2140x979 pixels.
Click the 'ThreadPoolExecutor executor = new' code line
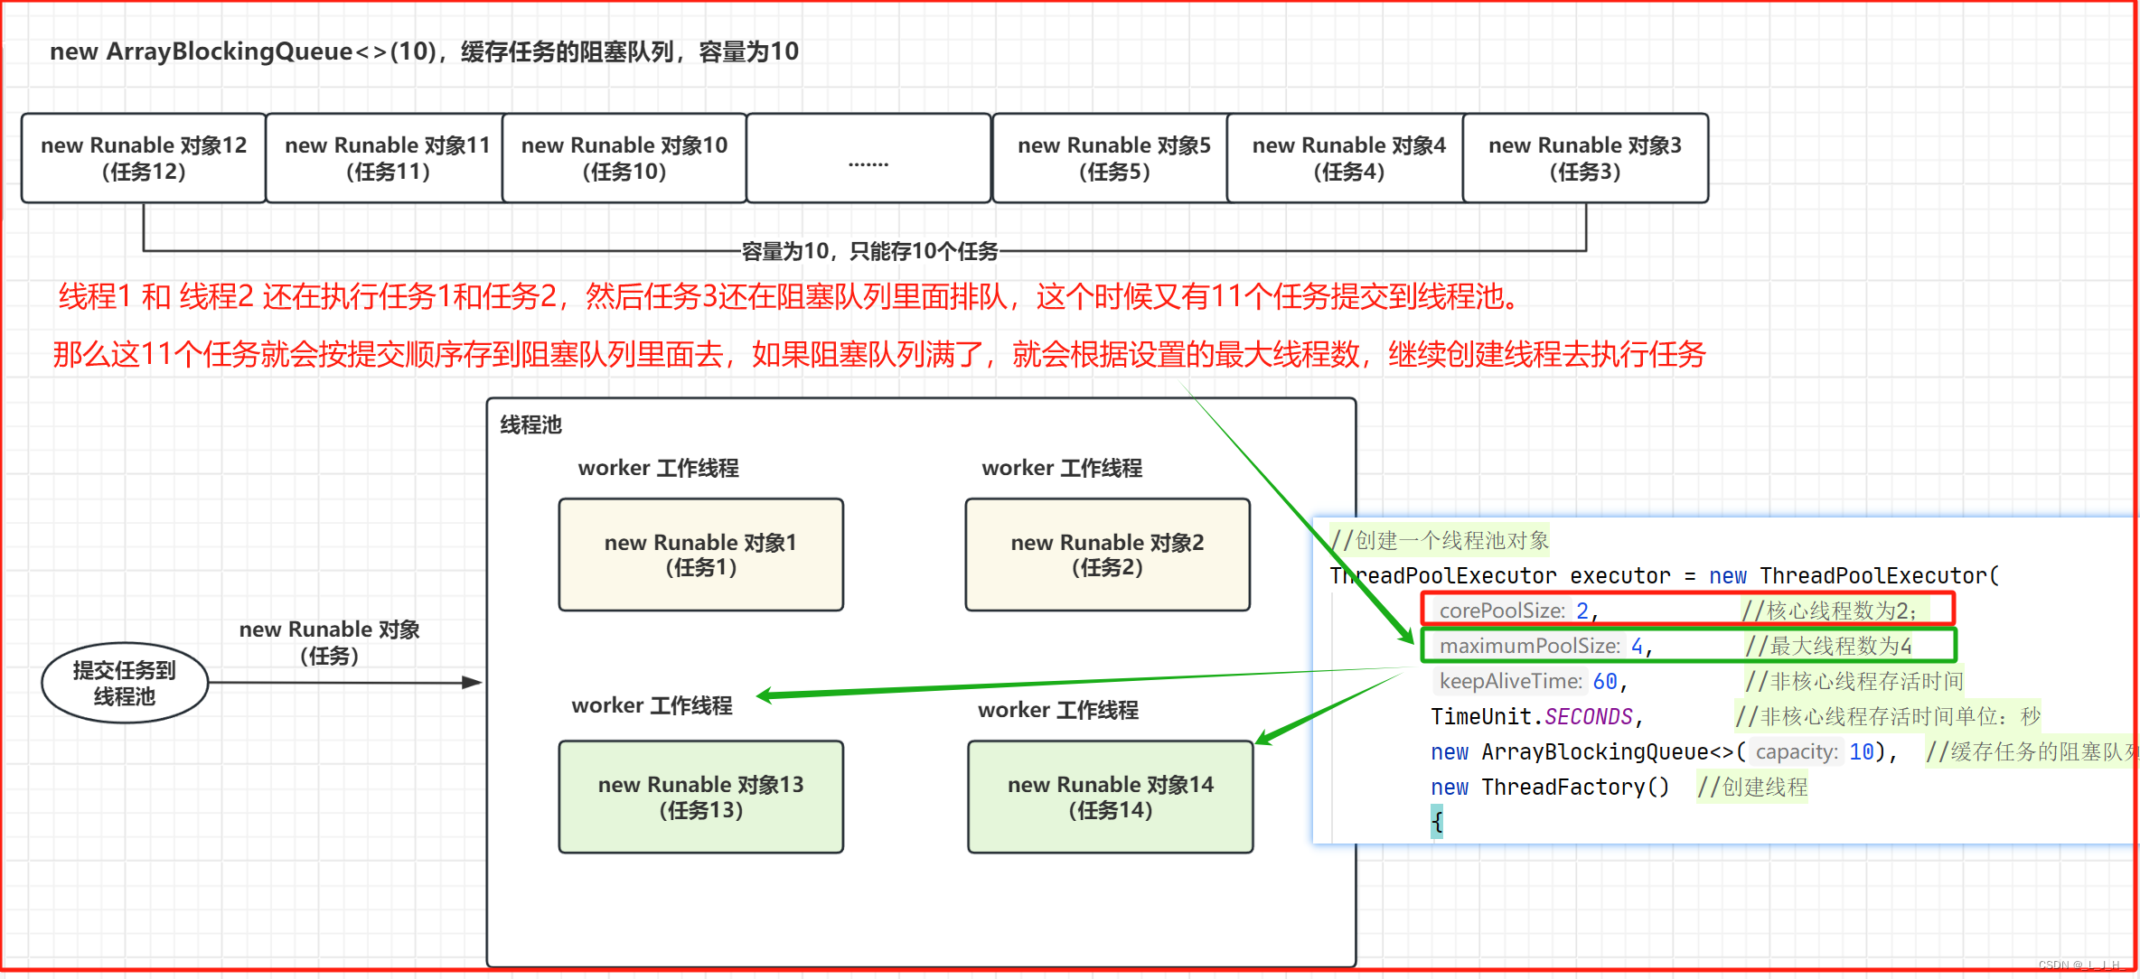pos(1665,575)
